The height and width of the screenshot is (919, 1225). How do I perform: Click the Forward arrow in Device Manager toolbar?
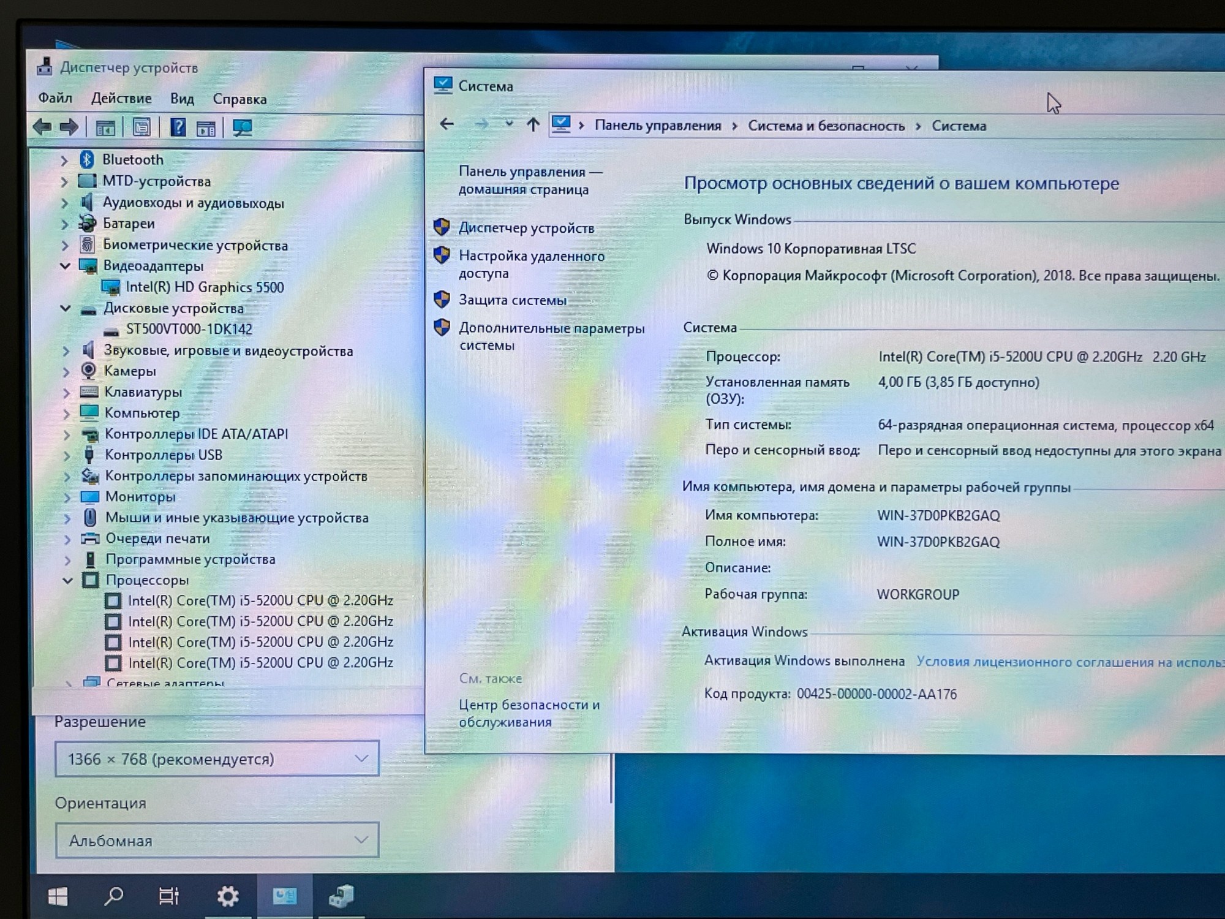pyautogui.click(x=69, y=127)
